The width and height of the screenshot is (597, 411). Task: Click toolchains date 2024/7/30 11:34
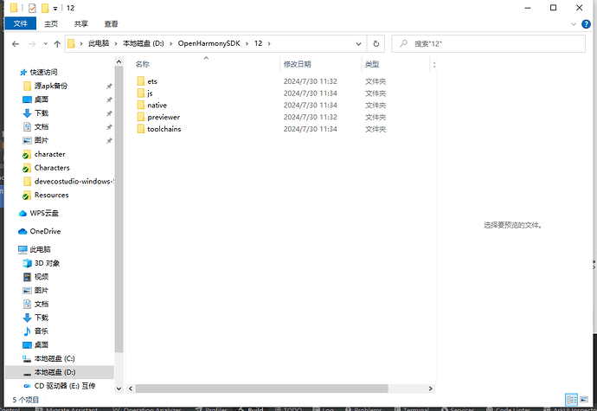point(311,129)
